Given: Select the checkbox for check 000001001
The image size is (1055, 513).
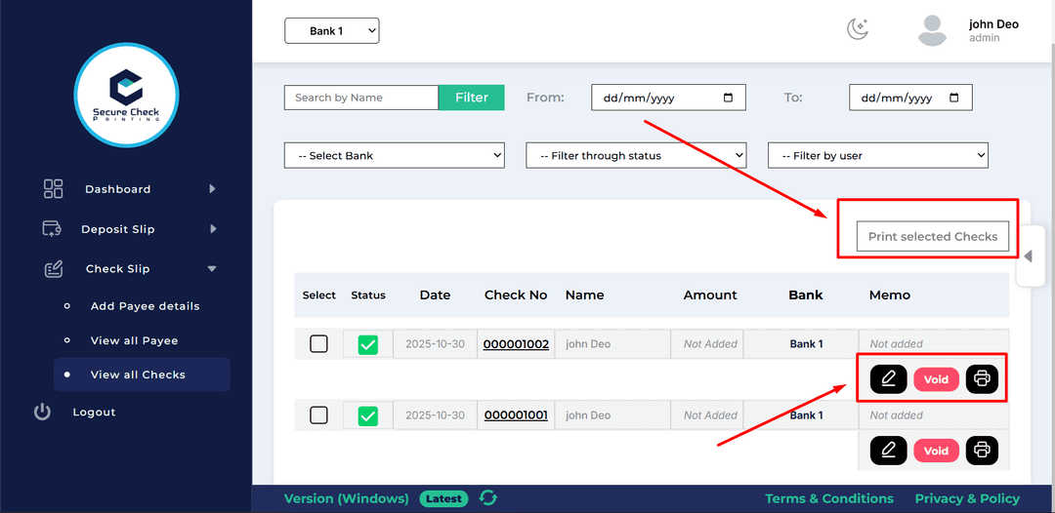Looking at the screenshot, I should coord(318,414).
